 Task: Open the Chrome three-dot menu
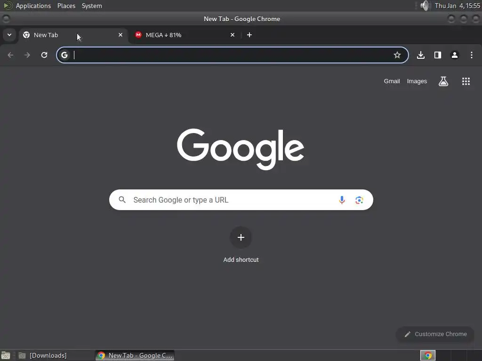[472, 55]
